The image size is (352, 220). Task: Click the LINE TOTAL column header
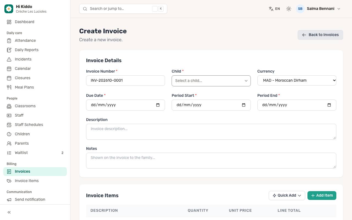point(289,211)
